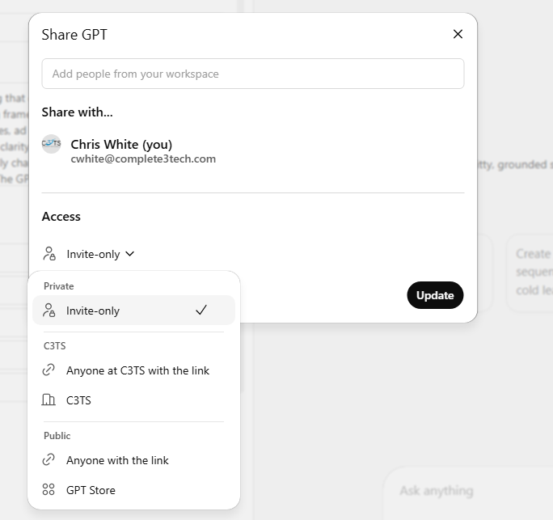Click the checkmark beside Invite-only

(201, 311)
